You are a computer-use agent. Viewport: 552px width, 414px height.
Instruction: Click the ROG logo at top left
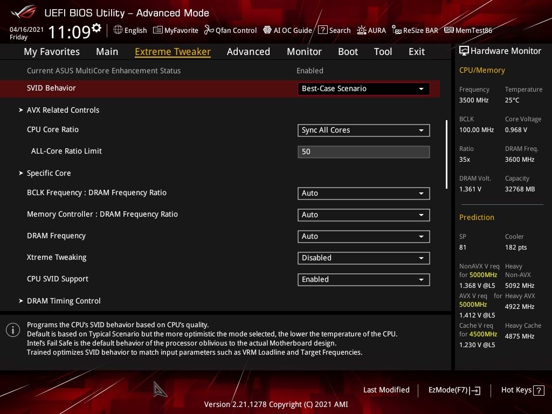(23, 12)
